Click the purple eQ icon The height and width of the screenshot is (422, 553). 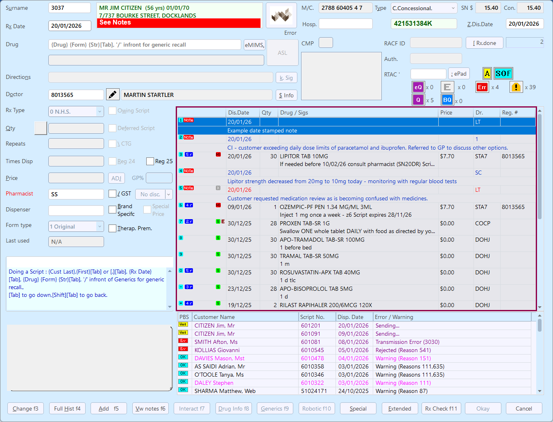tap(418, 87)
